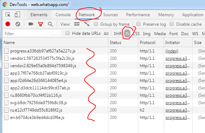Select request en.b6704ce3b9ed4dcd3f6e.js

click(x=37, y=118)
